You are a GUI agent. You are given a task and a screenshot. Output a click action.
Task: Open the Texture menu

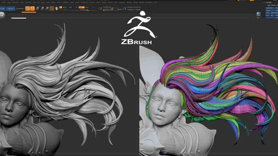click(x=110, y=2)
